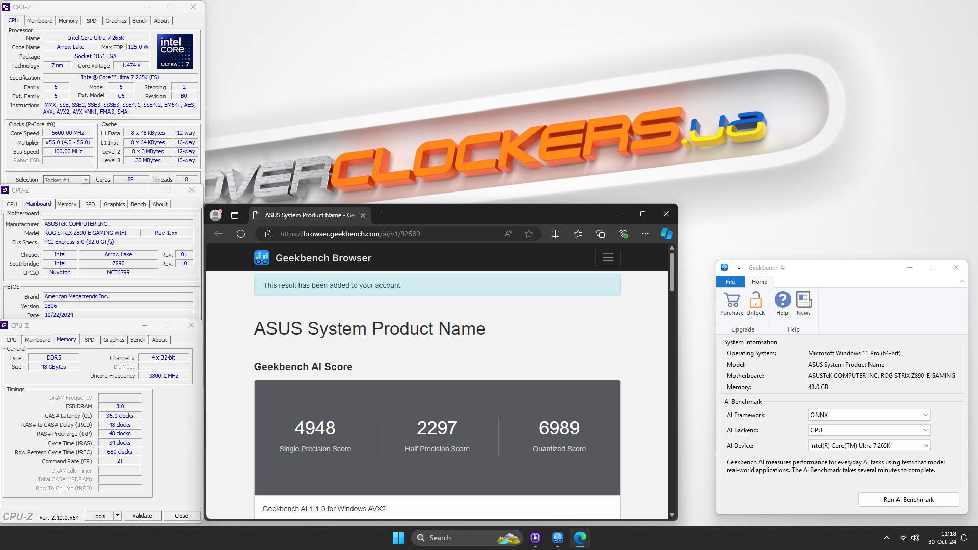Screen dimensions: 978x550
Task: Click the Validate button in CPU-Z
Action: click(142, 516)
